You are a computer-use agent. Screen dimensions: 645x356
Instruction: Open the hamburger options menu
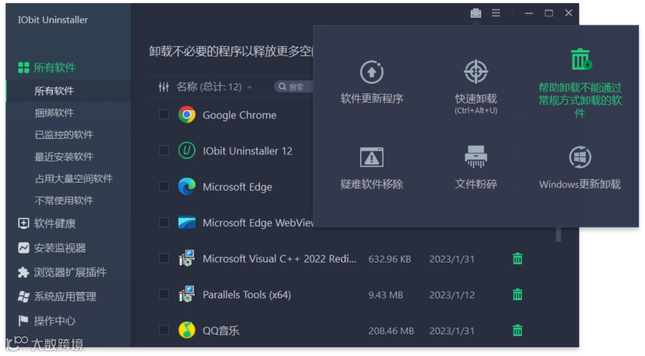point(496,13)
